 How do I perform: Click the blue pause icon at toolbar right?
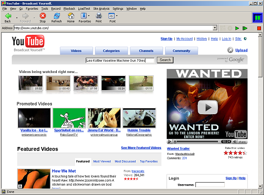click(258, 18)
